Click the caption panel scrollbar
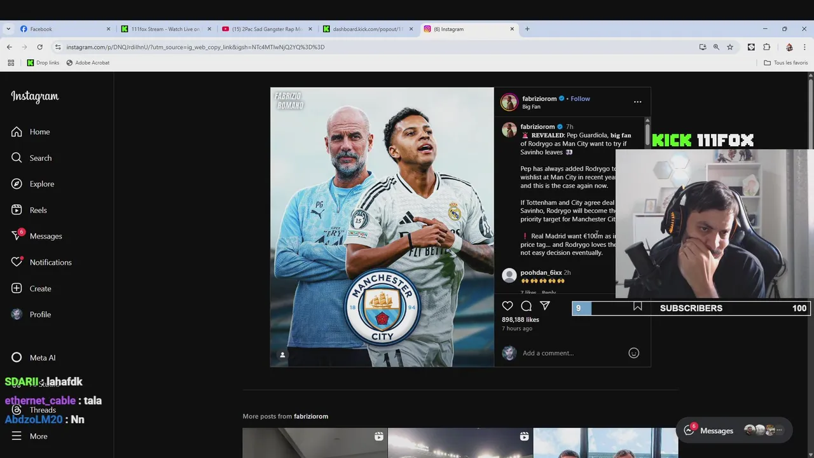The height and width of the screenshot is (458, 814). pyautogui.click(x=647, y=134)
